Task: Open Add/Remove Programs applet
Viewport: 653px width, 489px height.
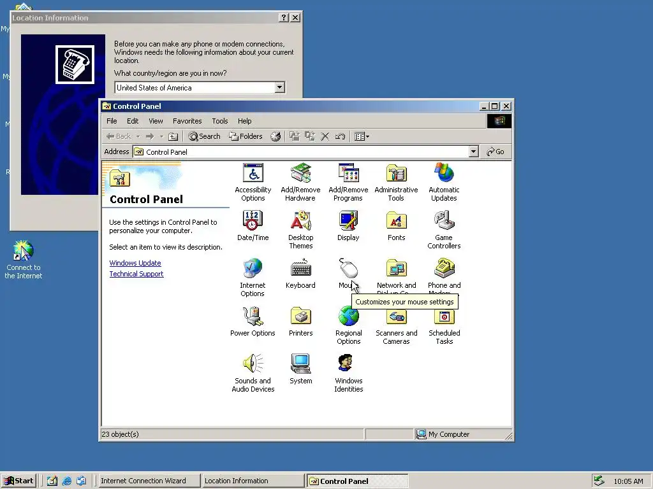Action: (x=348, y=182)
